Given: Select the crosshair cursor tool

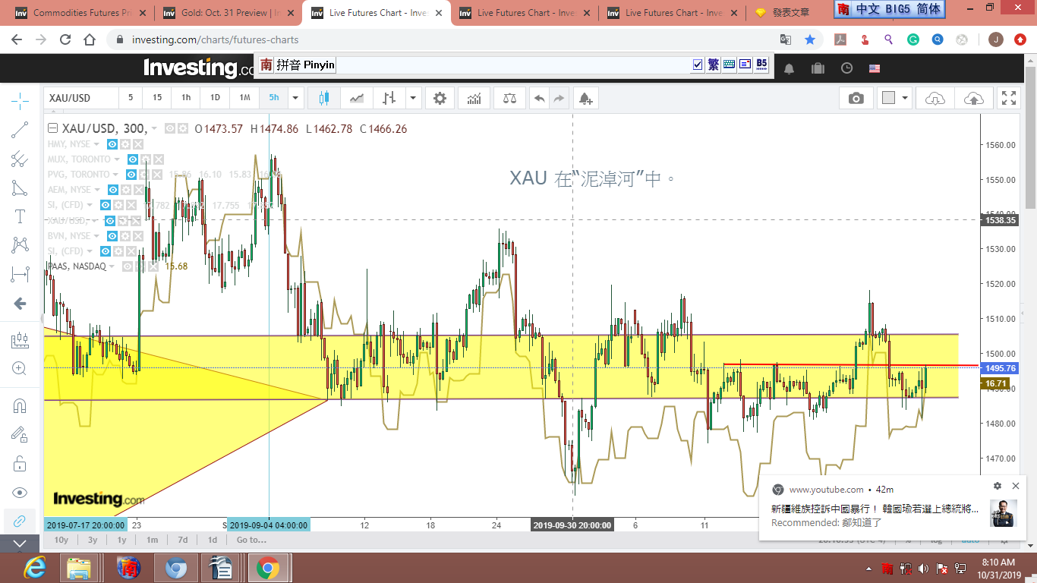Looking at the screenshot, I should click(x=20, y=99).
